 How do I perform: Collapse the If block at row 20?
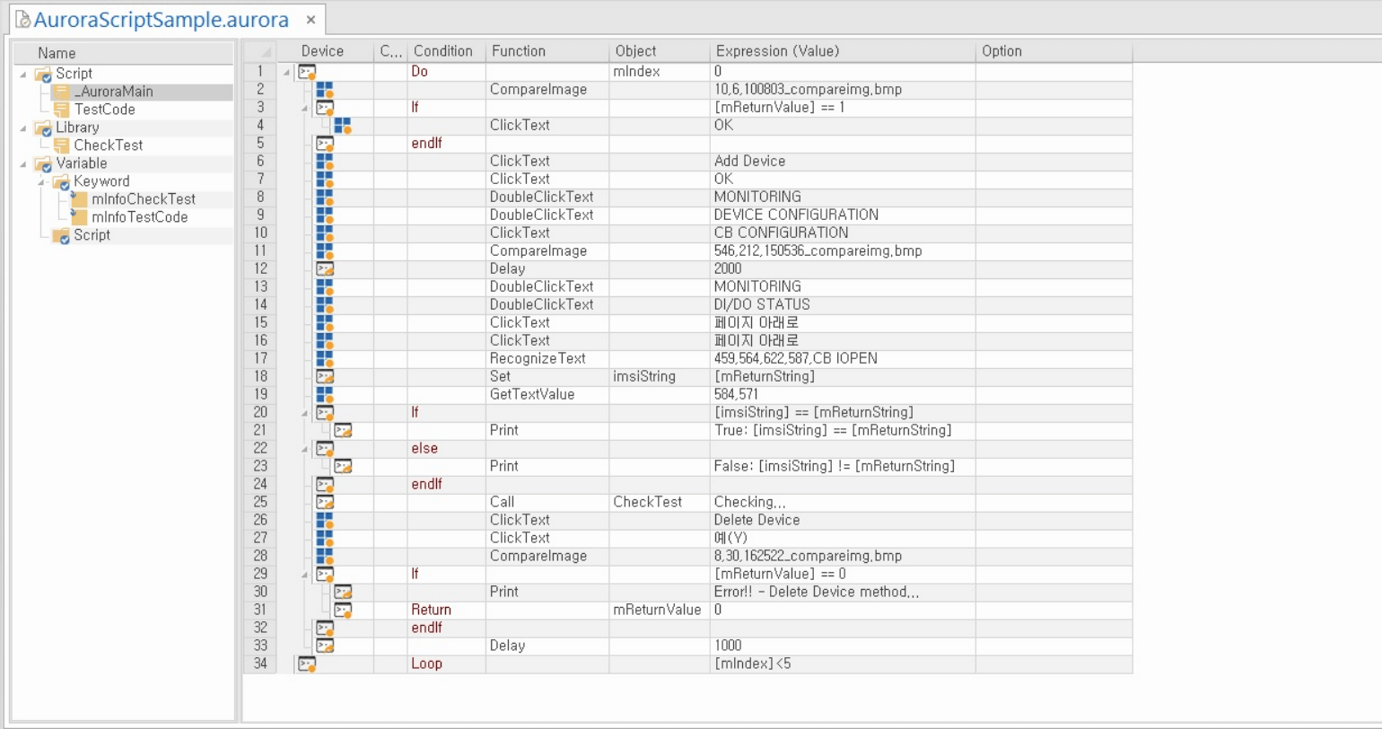tap(306, 412)
